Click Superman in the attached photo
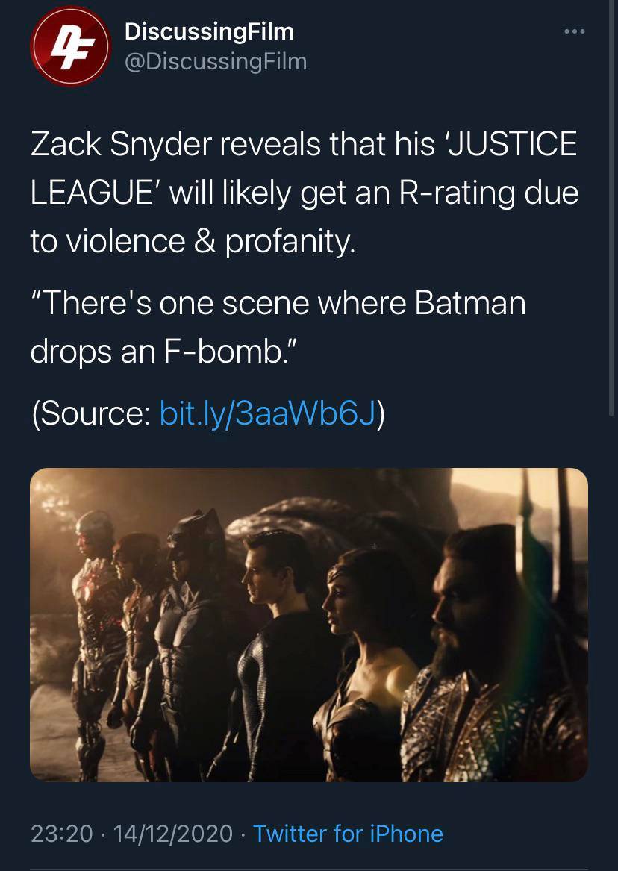This screenshot has width=618, height=871. tap(275, 634)
